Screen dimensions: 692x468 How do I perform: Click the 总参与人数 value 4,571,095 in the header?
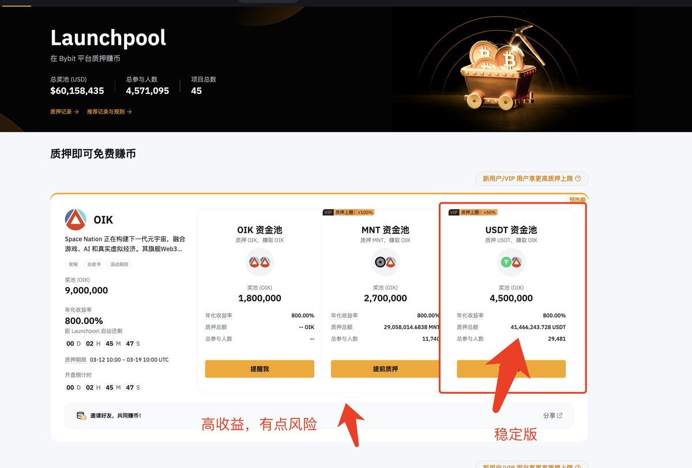(148, 90)
